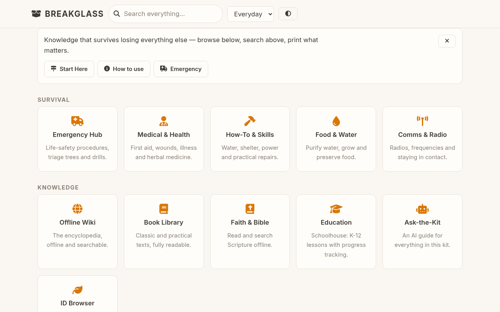The image size is (500, 312).
Task: Select the Faith & Bible title
Action: point(250,222)
